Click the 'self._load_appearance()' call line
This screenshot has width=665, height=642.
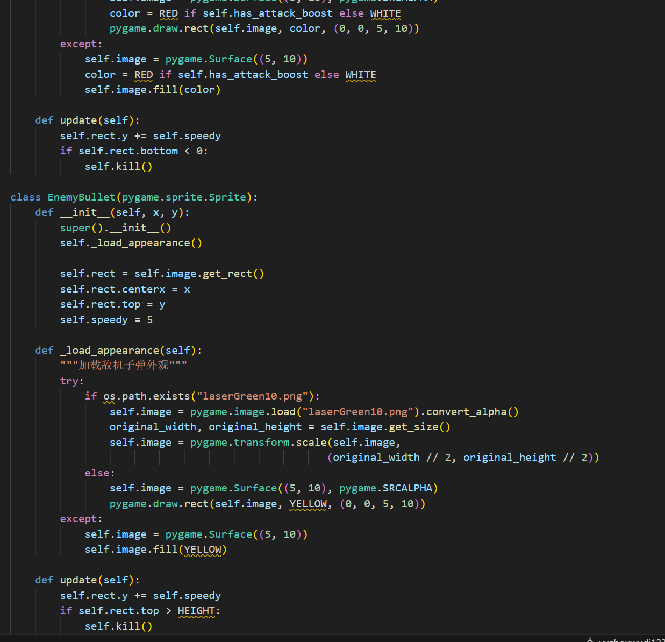tap(131, 243)
